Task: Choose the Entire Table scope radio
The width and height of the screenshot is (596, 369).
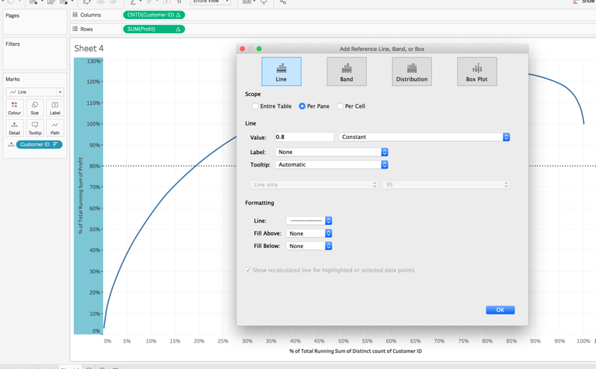Action: click(256, 106)
